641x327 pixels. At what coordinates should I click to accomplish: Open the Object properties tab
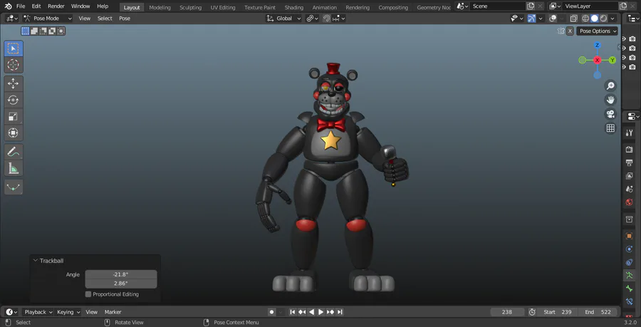tap(629, 236)
